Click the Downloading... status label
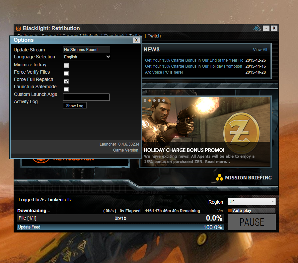The image size is (298, 263). (34, 211)
